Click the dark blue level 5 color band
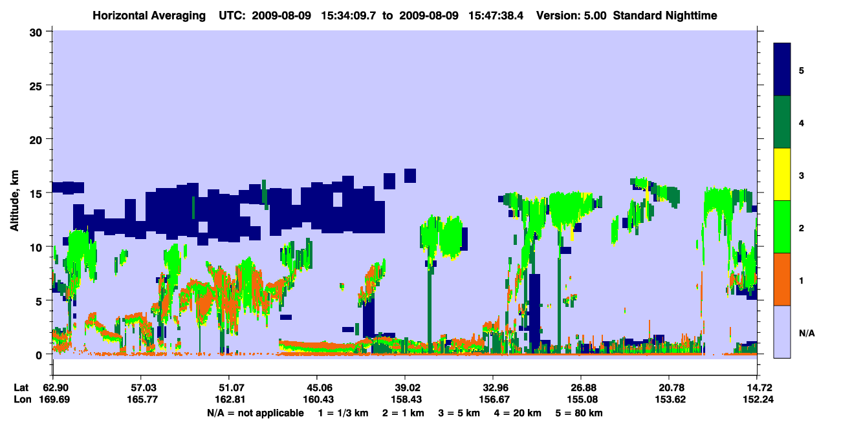Screen dimensions: 841x431 point(782,70)
